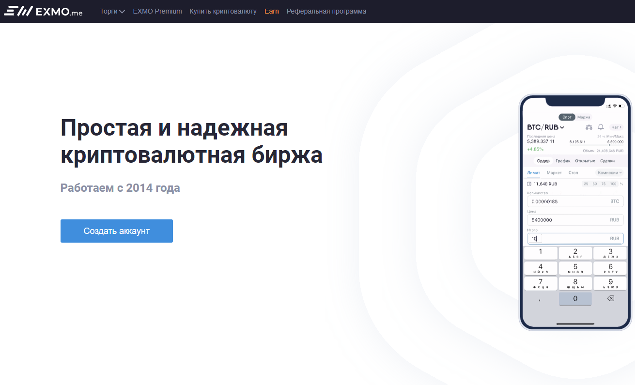Tap keypad key 9
Viewport: 635px width, 385px height.
(x=610, y=283)
